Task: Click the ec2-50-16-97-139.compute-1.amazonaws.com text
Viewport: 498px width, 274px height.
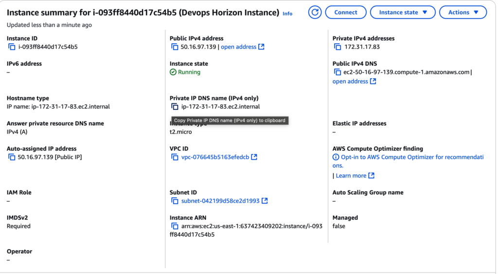Action: pos(406,72)
